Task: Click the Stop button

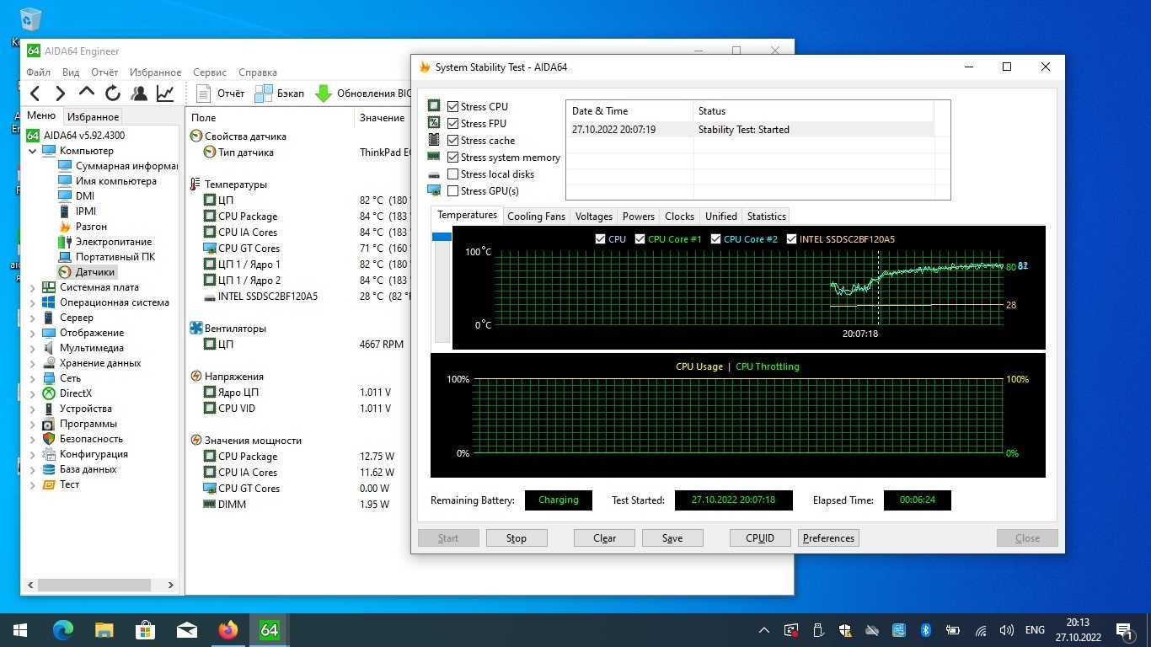Action: pos(517,538)
